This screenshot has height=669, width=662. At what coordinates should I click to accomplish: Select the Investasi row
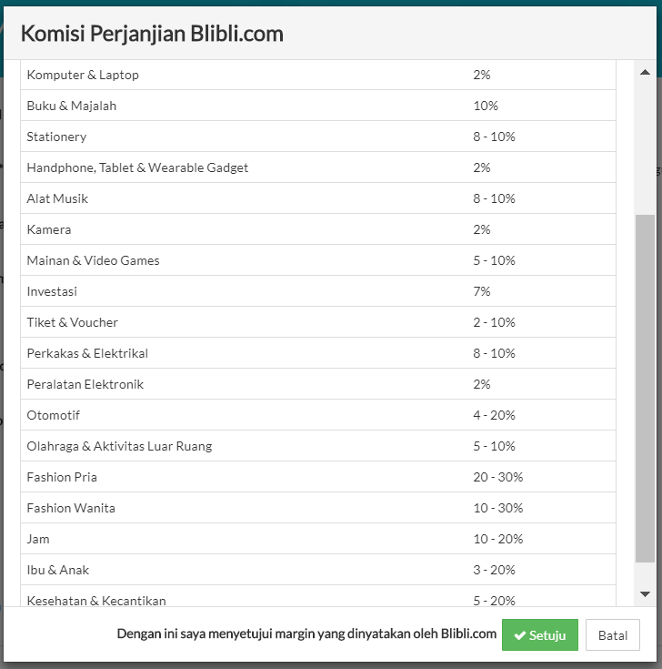pyautogui.click(x=318, y=291)
